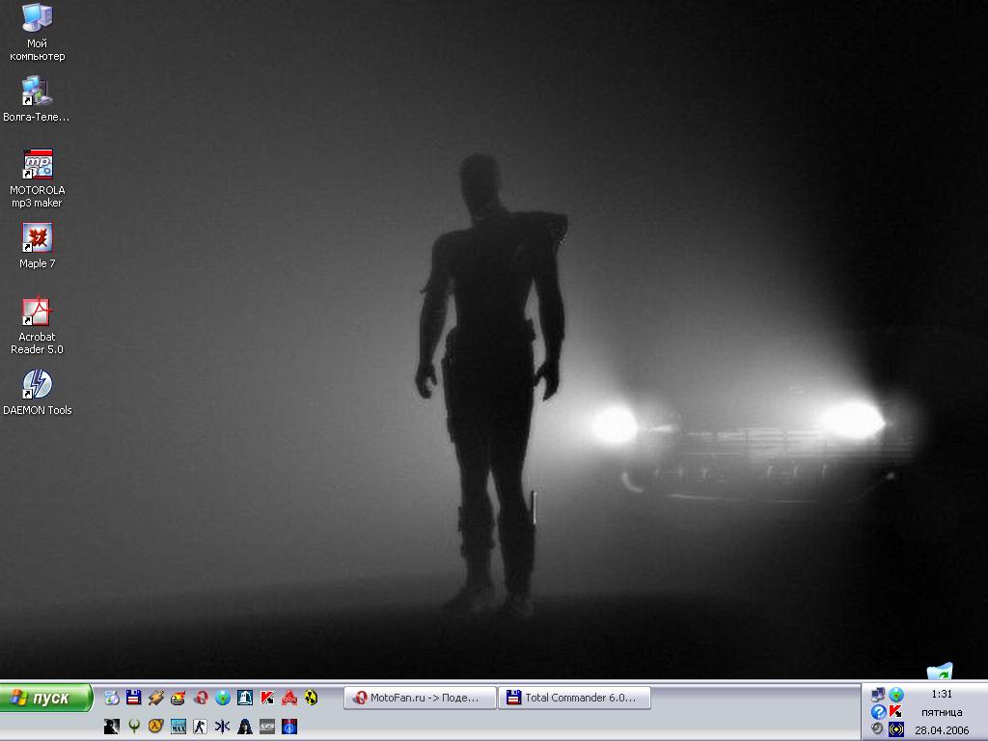Open the red A DOS Quick Launch icon
This screenshot has height=741, width=988.
[289, 697]
